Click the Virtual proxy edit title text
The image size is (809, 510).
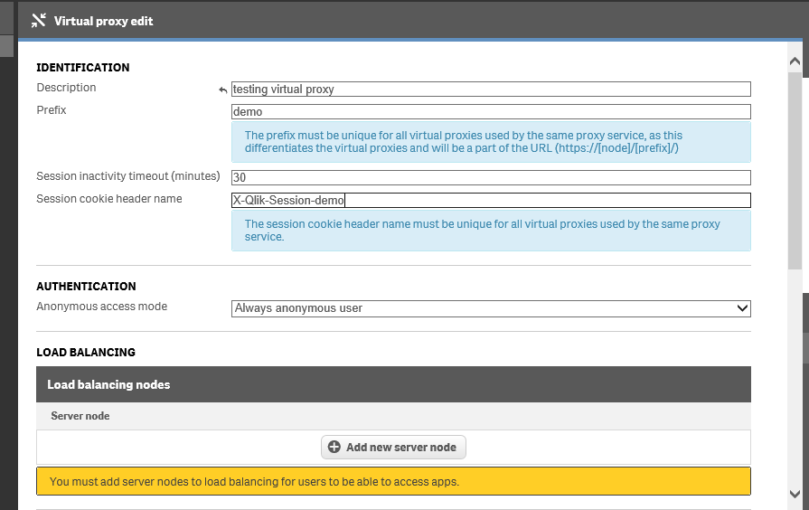104,21
